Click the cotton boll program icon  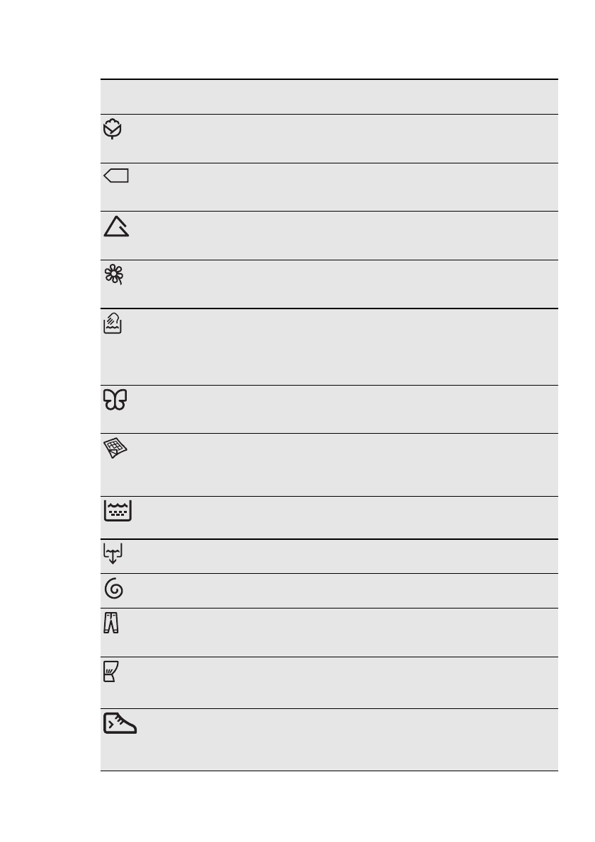point(113,129)
